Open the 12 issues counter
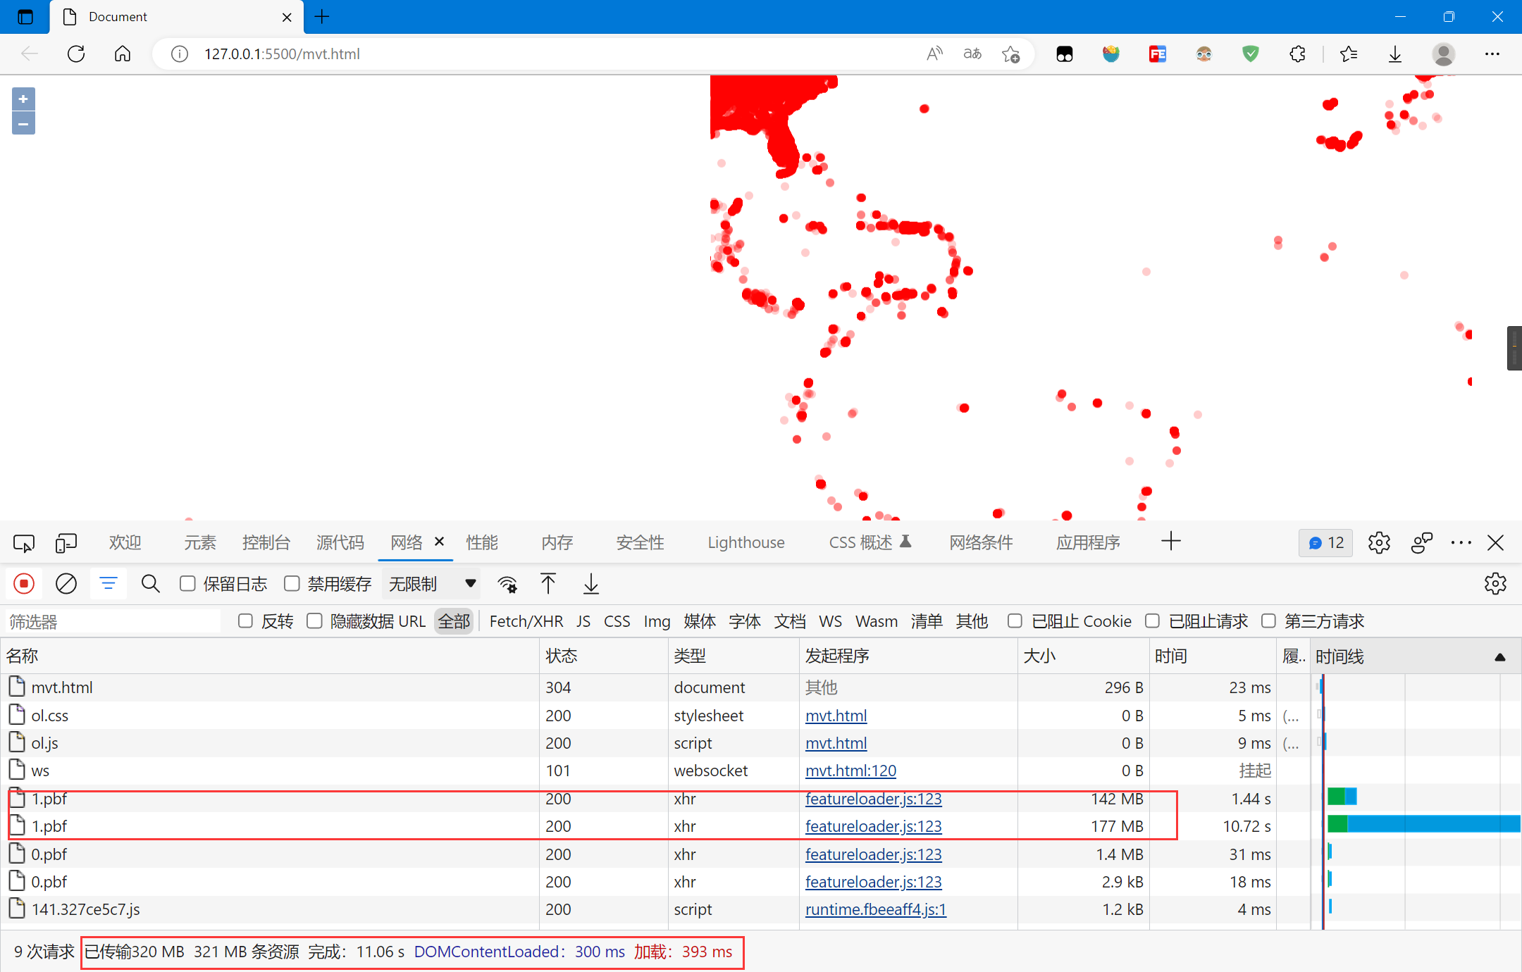The height and width of the screenshot is (972, 1522). pos(1326,543)
